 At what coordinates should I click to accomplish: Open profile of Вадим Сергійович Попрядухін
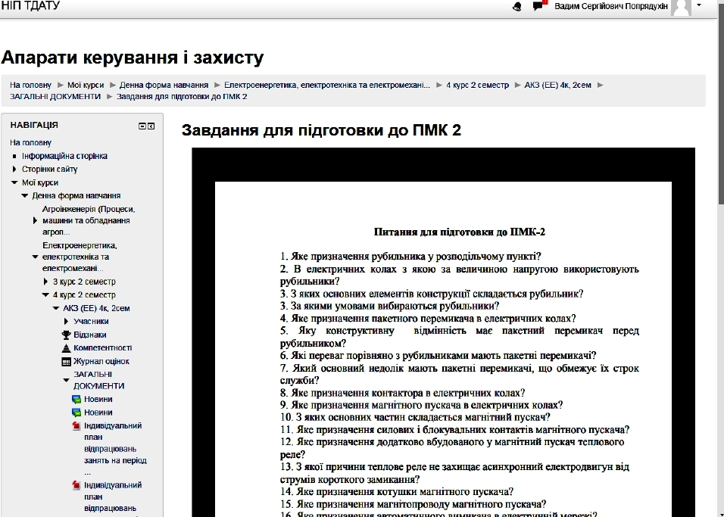pyautogui.click(x=611, y=6)
